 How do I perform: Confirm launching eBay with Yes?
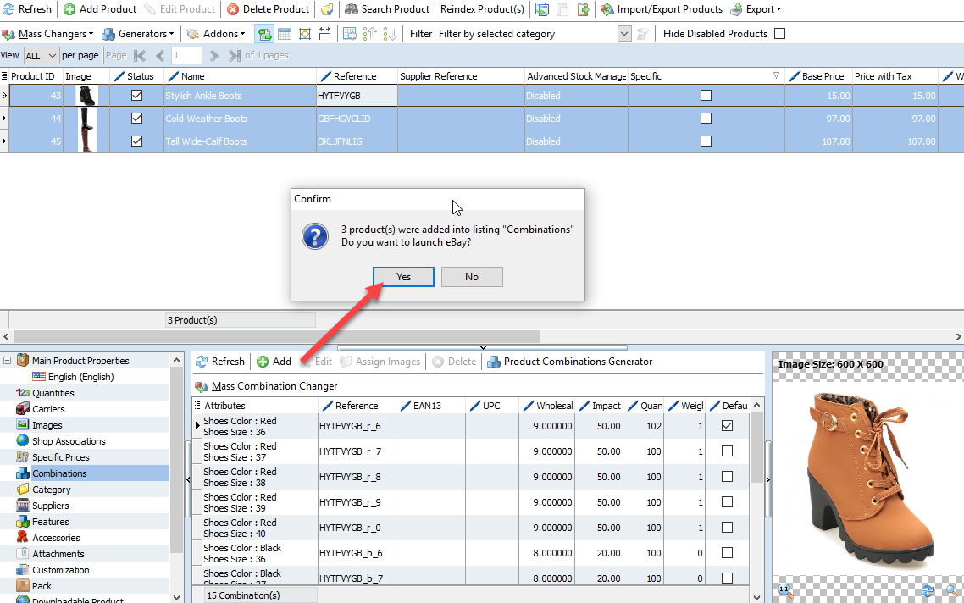[403, 277]
